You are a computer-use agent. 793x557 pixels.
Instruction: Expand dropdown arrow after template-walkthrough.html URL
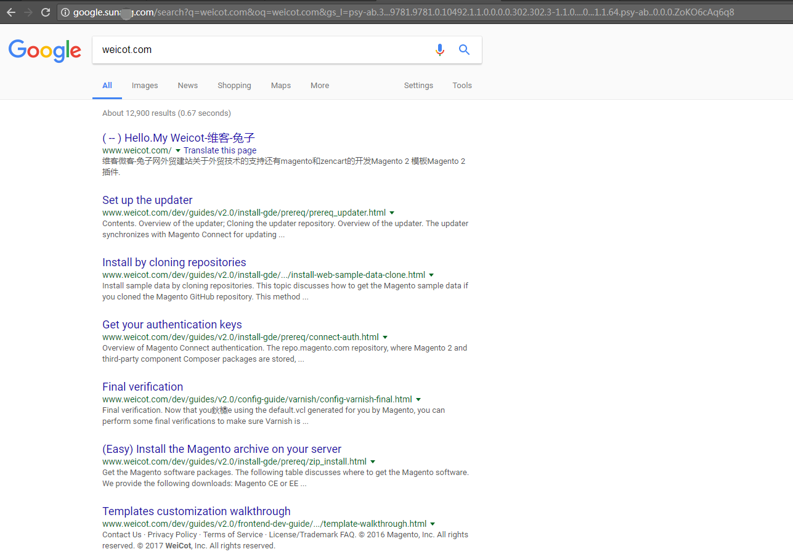click(433, 524)
